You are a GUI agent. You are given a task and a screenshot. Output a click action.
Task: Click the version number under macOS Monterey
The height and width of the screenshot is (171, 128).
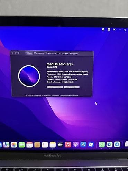coord(52,67)
